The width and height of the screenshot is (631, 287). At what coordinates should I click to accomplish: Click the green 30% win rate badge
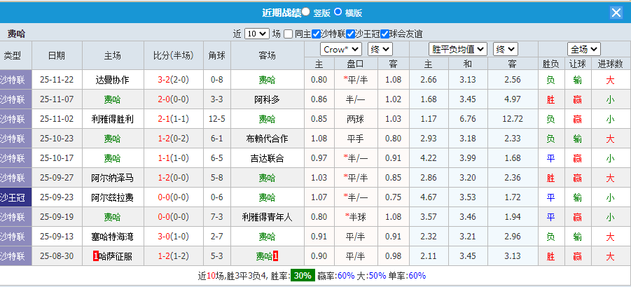click(303, 276)
